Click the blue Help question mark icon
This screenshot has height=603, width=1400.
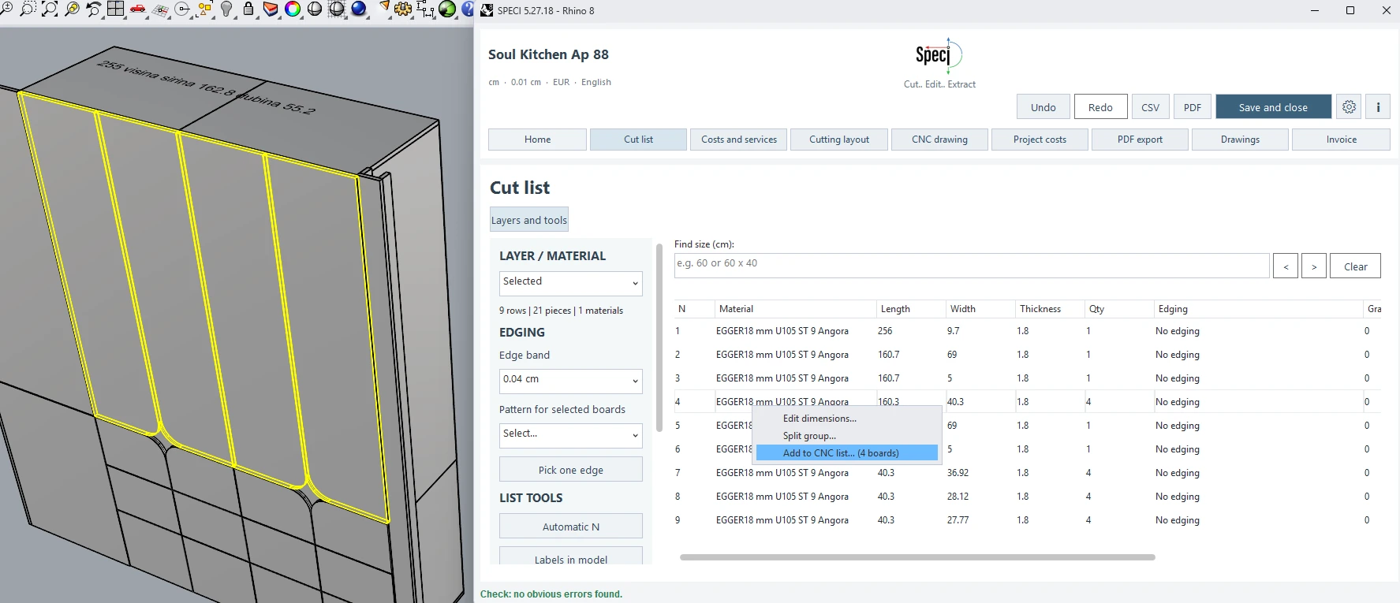(467, 9)
